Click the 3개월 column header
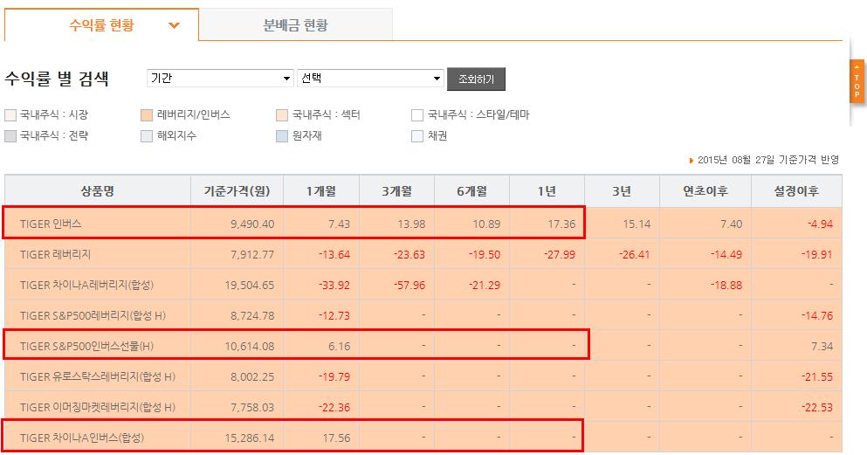The image size is (867, 455). (397, 191)
